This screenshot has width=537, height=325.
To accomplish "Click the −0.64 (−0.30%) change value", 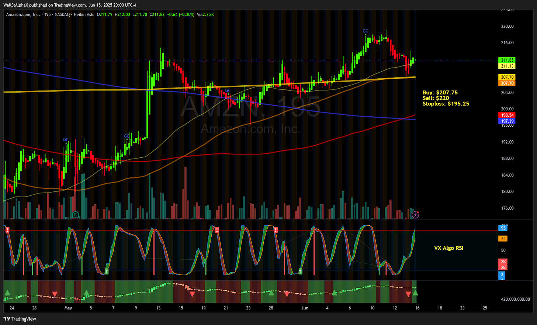I will tap(181, 14).
